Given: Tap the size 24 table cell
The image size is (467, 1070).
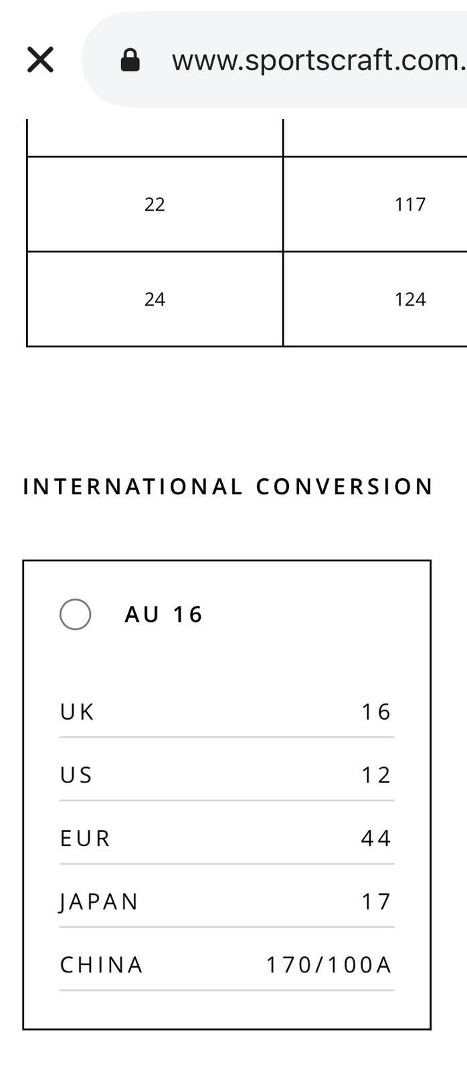Looking at the screenshot, I should point(155,299).
